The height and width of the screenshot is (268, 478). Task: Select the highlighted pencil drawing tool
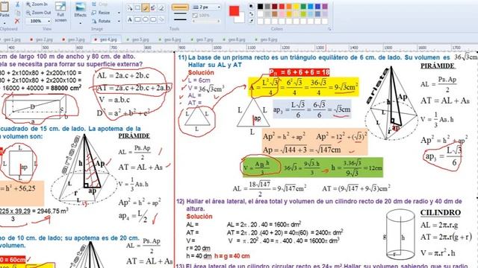(146, 7)
